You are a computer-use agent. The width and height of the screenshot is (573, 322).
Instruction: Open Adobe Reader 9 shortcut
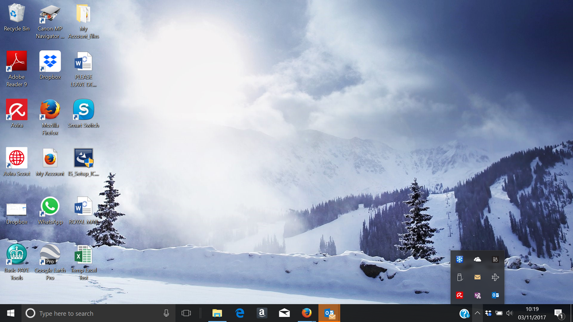[17, 62]
